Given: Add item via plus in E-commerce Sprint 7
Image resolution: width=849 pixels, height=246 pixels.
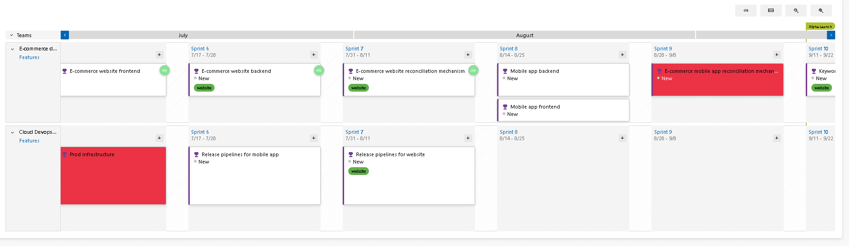Looking at the screenshot, I should pos(468,55).
